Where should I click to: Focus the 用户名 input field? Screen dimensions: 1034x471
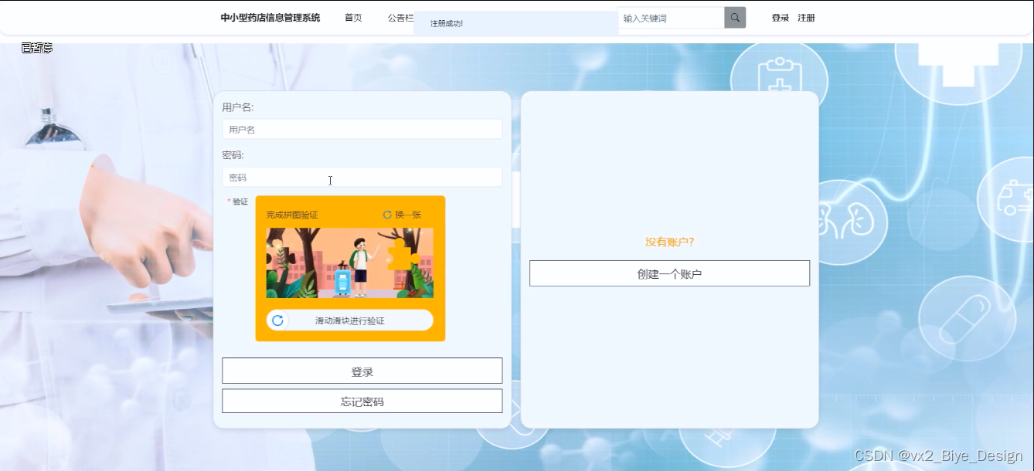point(362,129)
